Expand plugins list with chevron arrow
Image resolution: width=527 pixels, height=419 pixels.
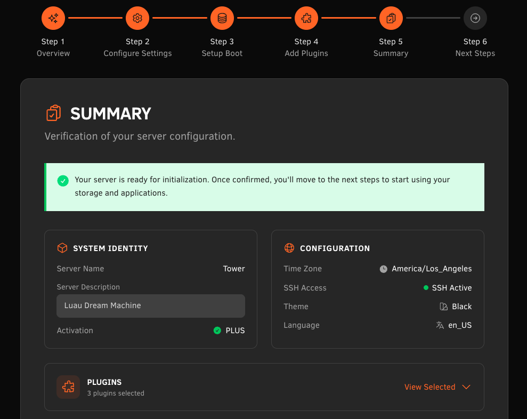pos(466,387)
